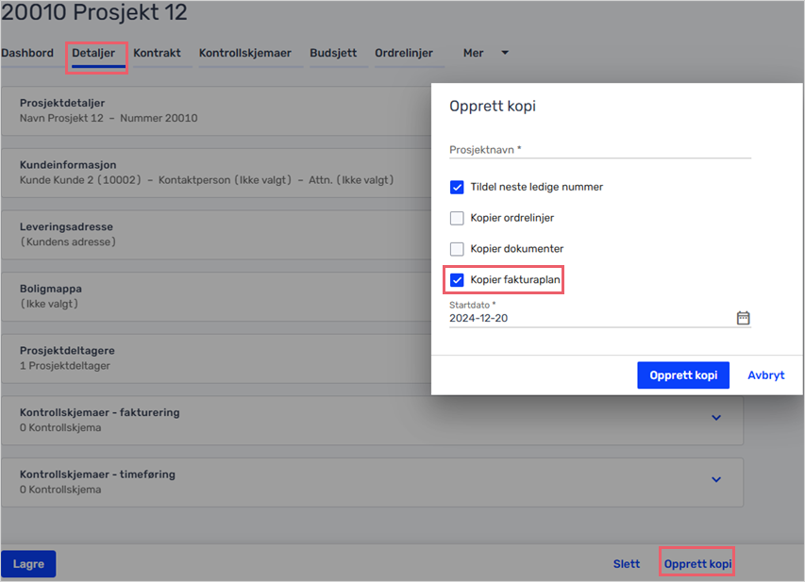
Task: Uncheck Kopier fakturaplan checkbox
Action: (x=457, y=280)
